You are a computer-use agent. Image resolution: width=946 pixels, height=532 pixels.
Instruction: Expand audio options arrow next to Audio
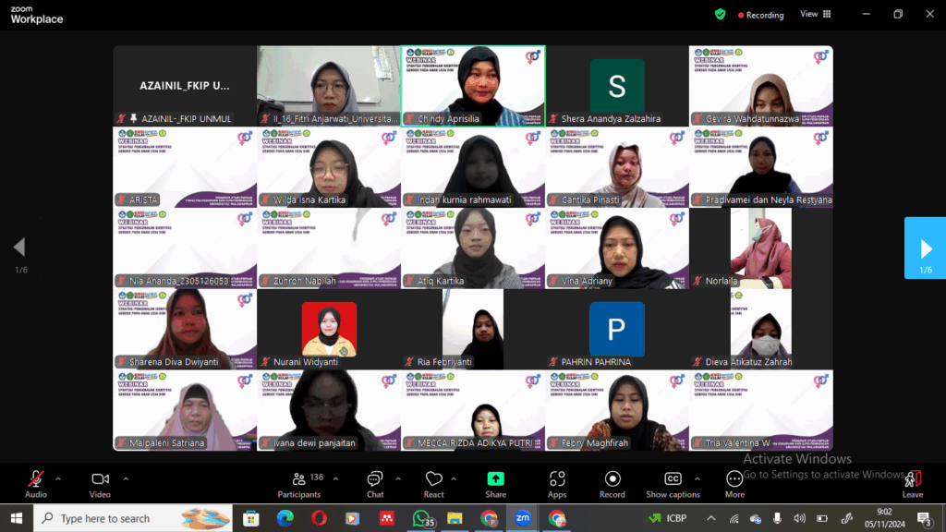[x=58, y=479]
